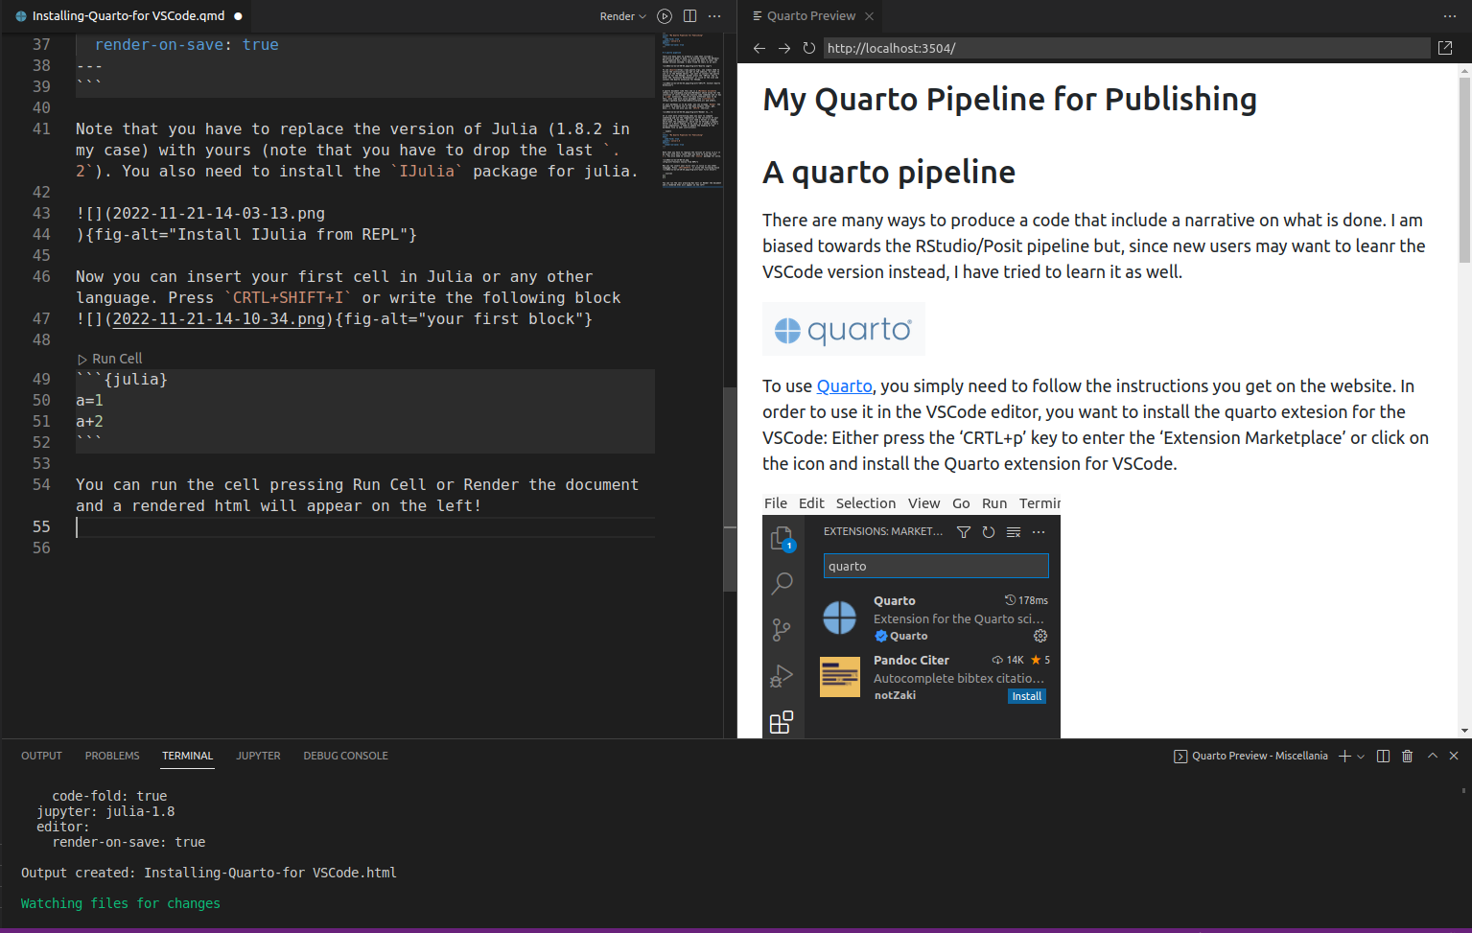Open editor More Actions ellipsis menu
1472x933 pixels.
(714, 16)
